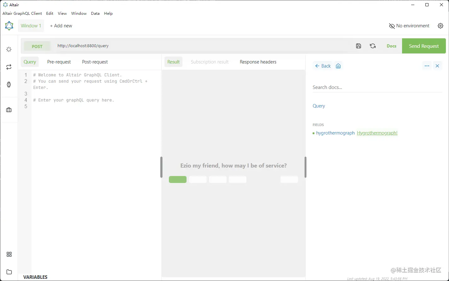The width and height of the screenshot is (449, 281).
Task: Select the Subscription result tab
Action: tap(210, 62)
